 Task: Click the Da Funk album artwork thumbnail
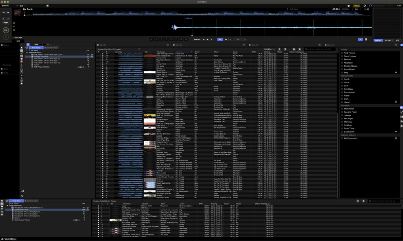17,12
